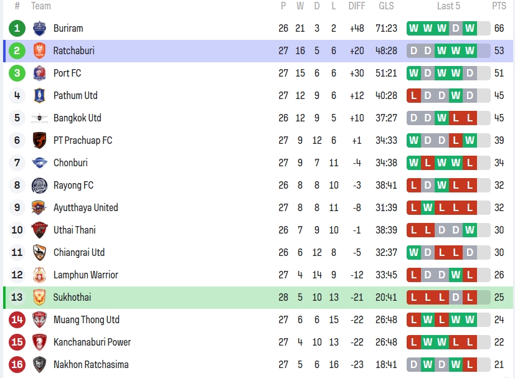This screenshot has width=515, height=378.
Task: Open Kanchanaburi Power team link
Action: (92, 342)
